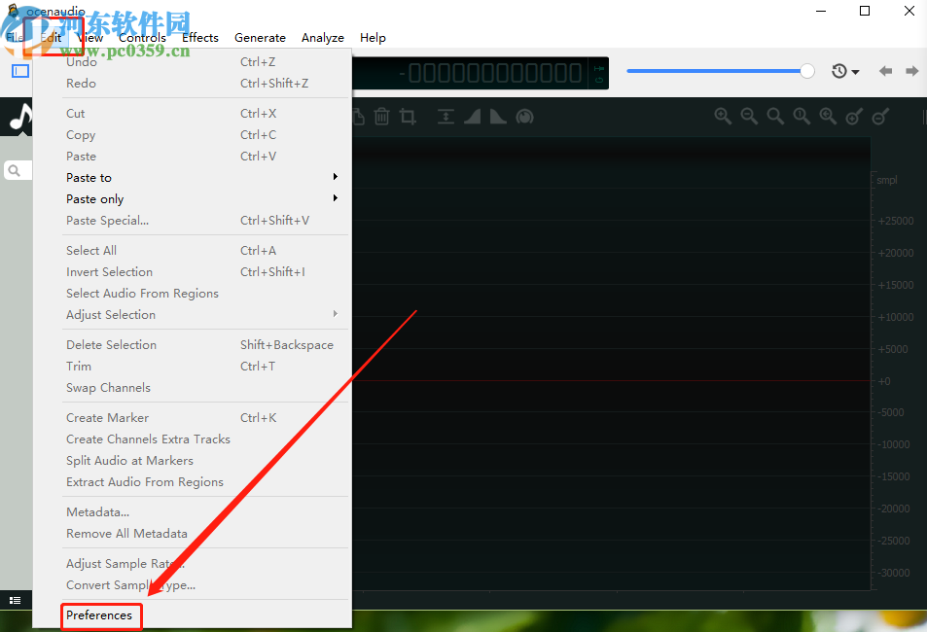Open the gain knob icon
This screenshot has height=632, width=927.
click(x=524, y=117)
